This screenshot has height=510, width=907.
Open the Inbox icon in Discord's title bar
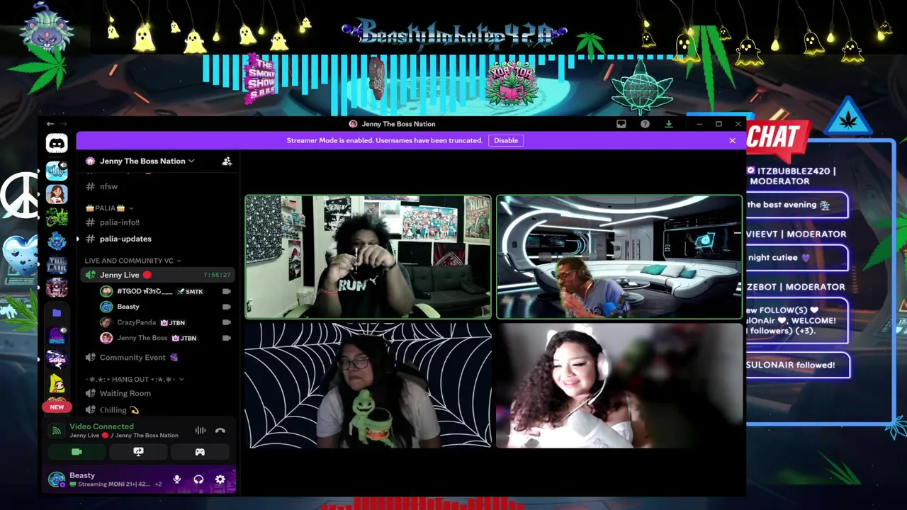point(621,124)
